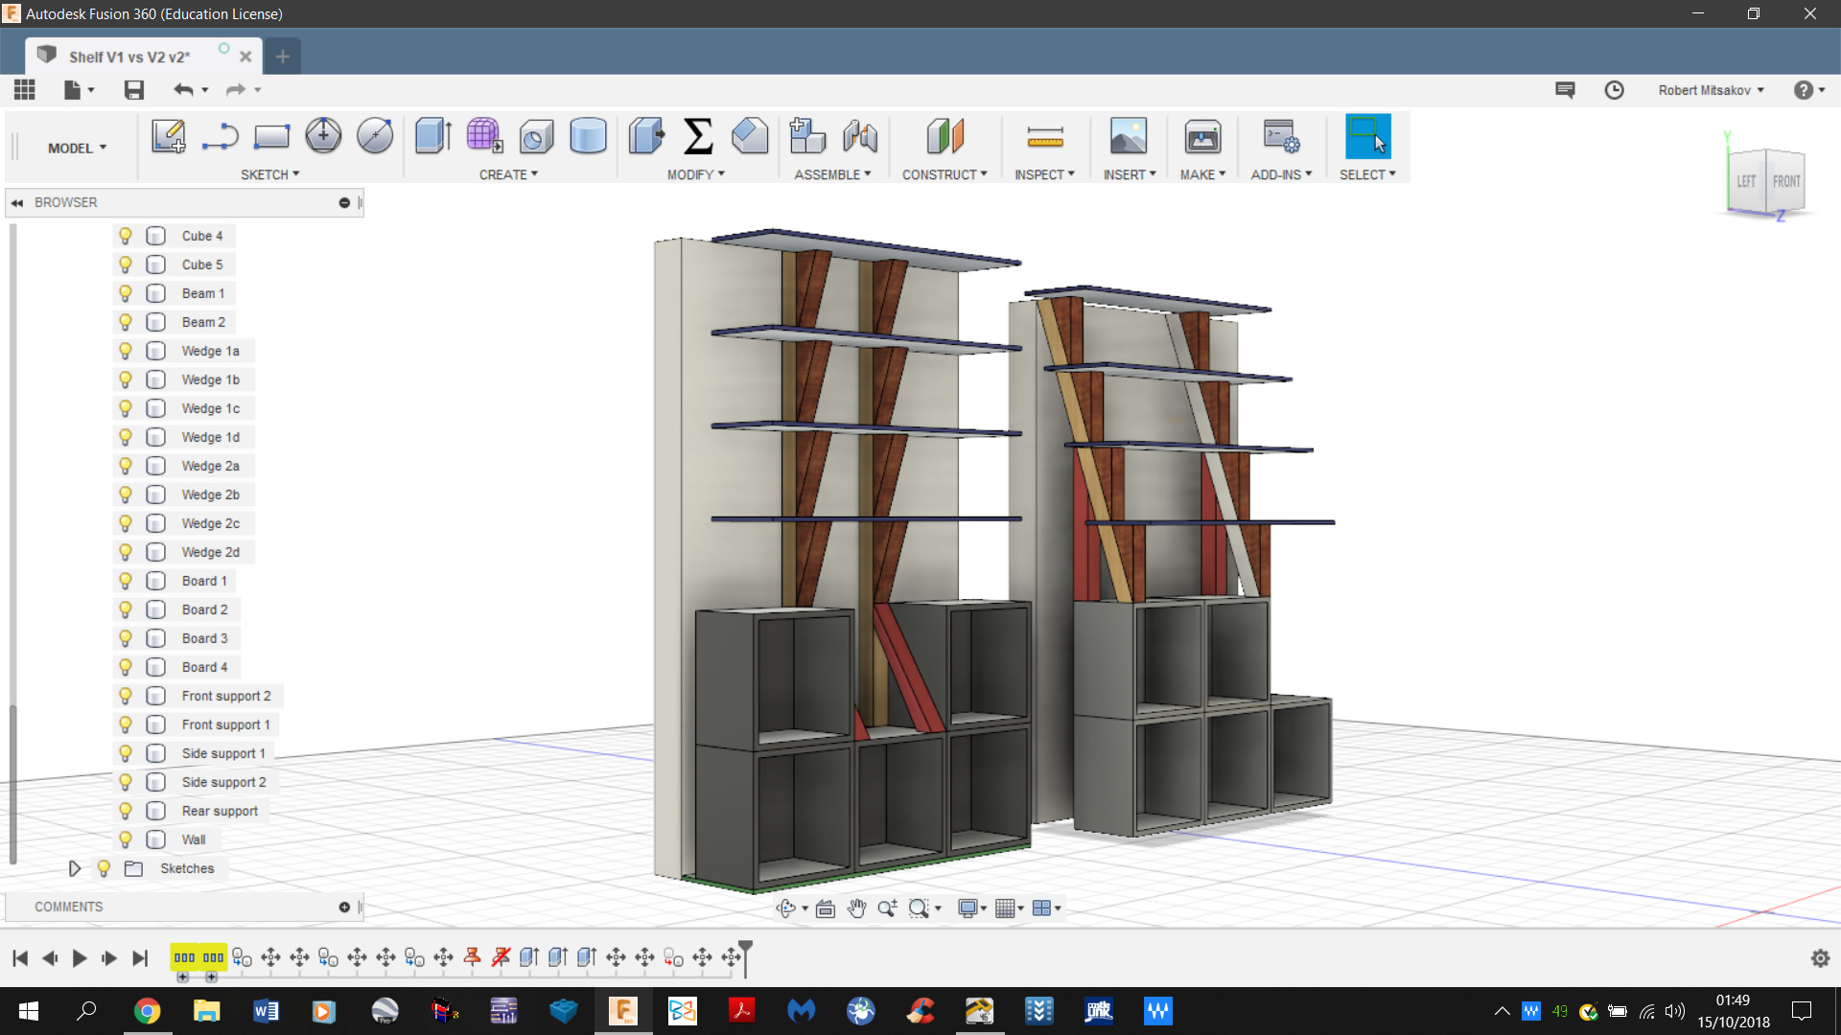Screen dimensions: 1841x1035
Task: Toggle visibility of Rear support
Action: 126,811
